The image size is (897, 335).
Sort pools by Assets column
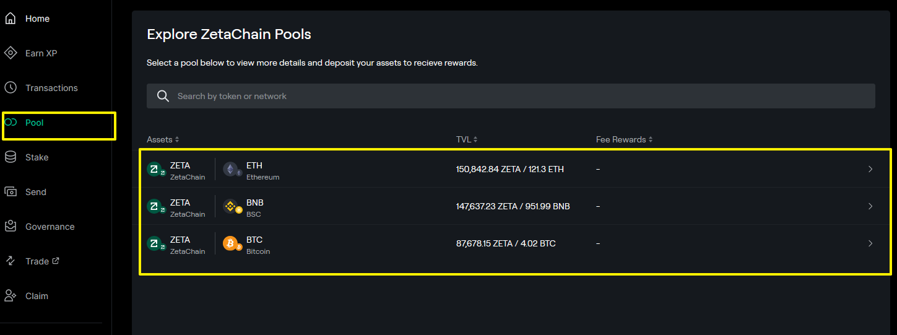tap(163, 139)
